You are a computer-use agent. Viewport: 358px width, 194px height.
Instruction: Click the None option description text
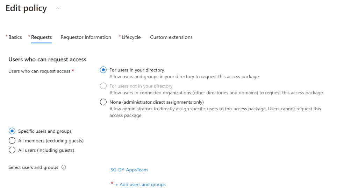click(x=215, y=112)
